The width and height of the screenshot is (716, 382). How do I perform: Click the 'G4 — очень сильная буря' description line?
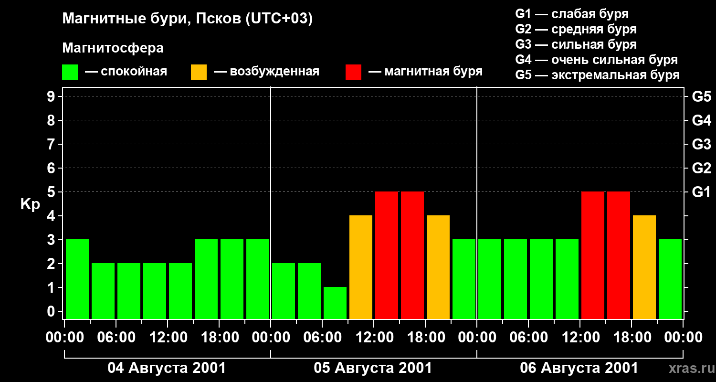coord(597,60)
